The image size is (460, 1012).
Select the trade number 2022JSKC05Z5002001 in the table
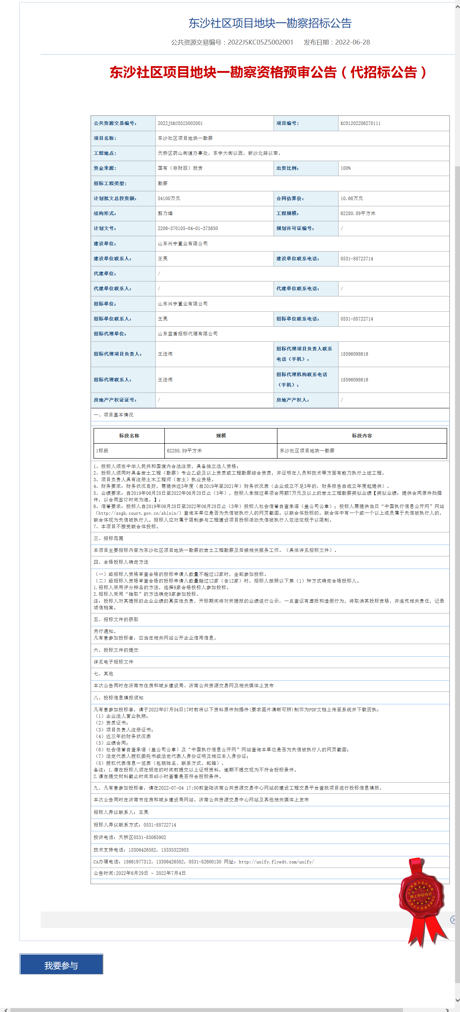tap(180, 123)
